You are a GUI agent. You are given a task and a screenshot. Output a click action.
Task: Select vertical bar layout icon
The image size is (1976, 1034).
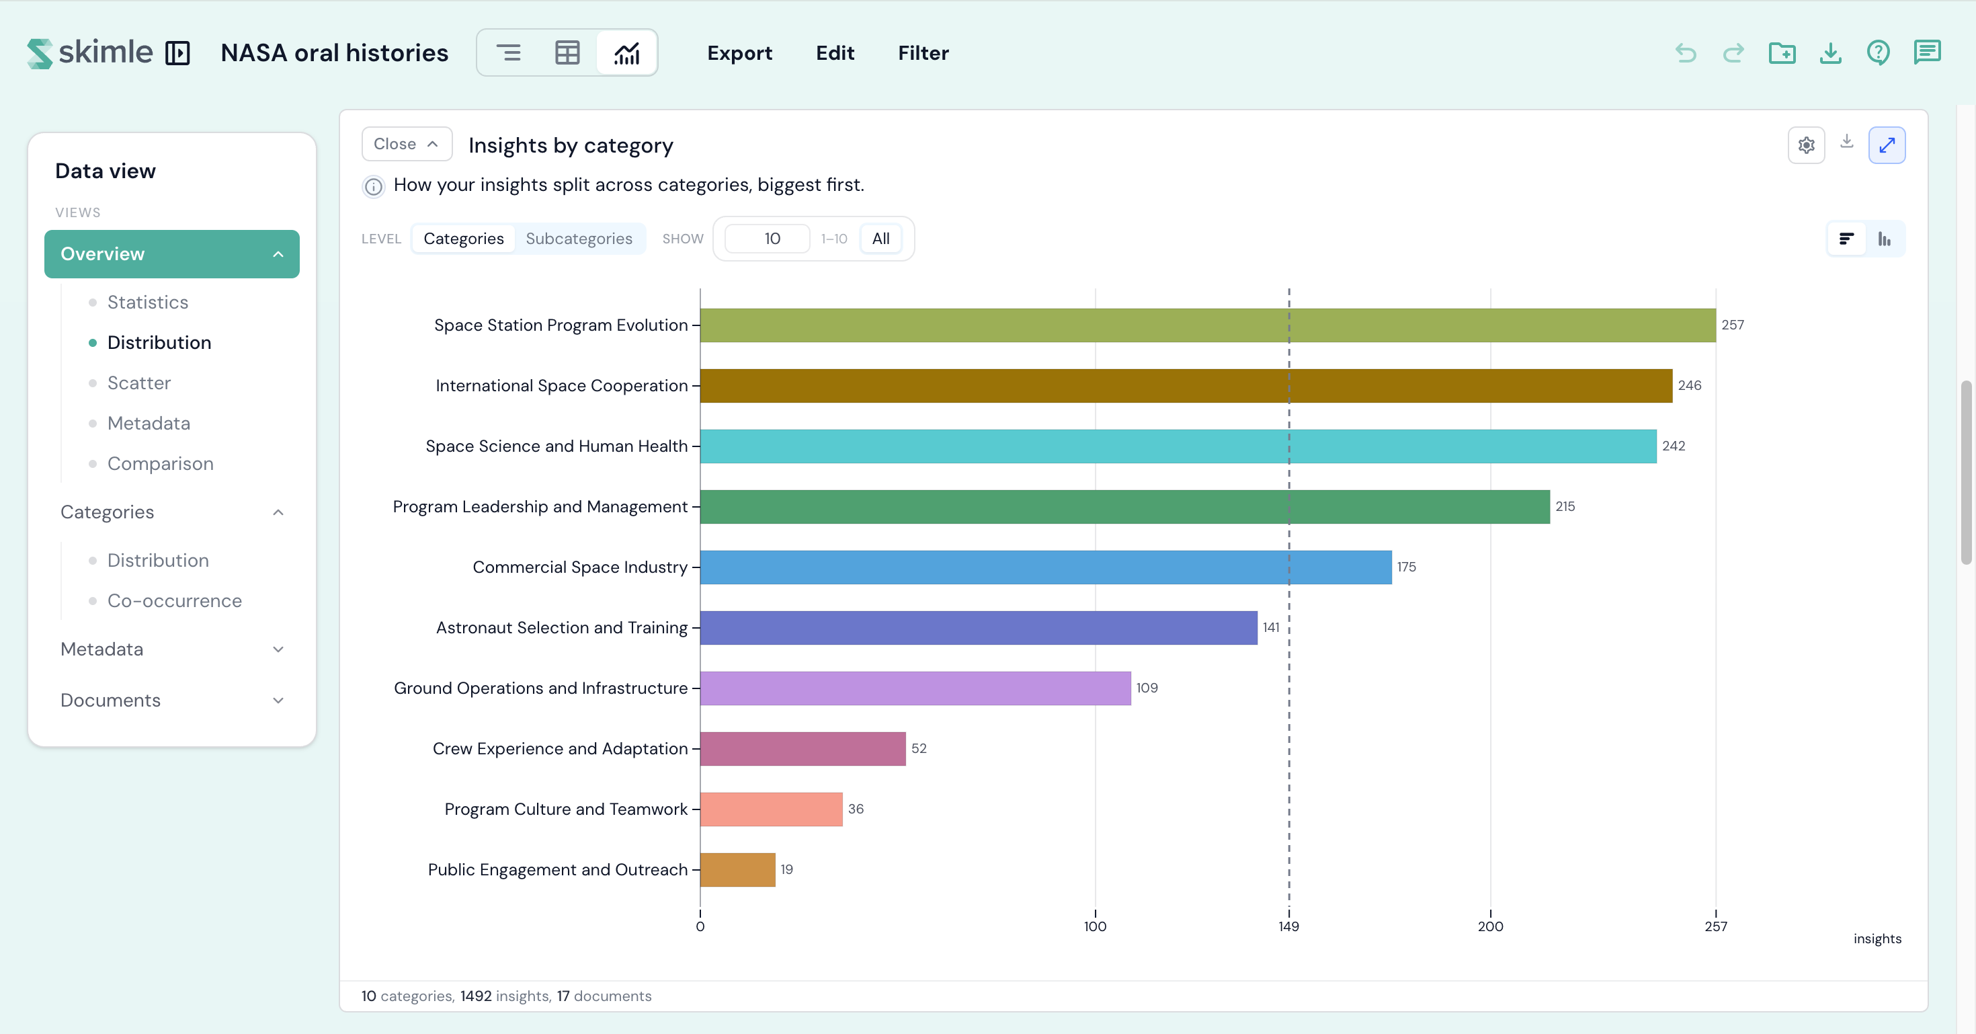click(x=1884, y=239)
